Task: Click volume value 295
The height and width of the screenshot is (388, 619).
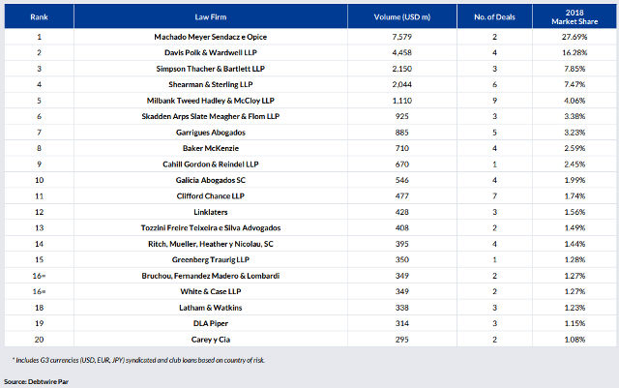Action: coord(402,340)
